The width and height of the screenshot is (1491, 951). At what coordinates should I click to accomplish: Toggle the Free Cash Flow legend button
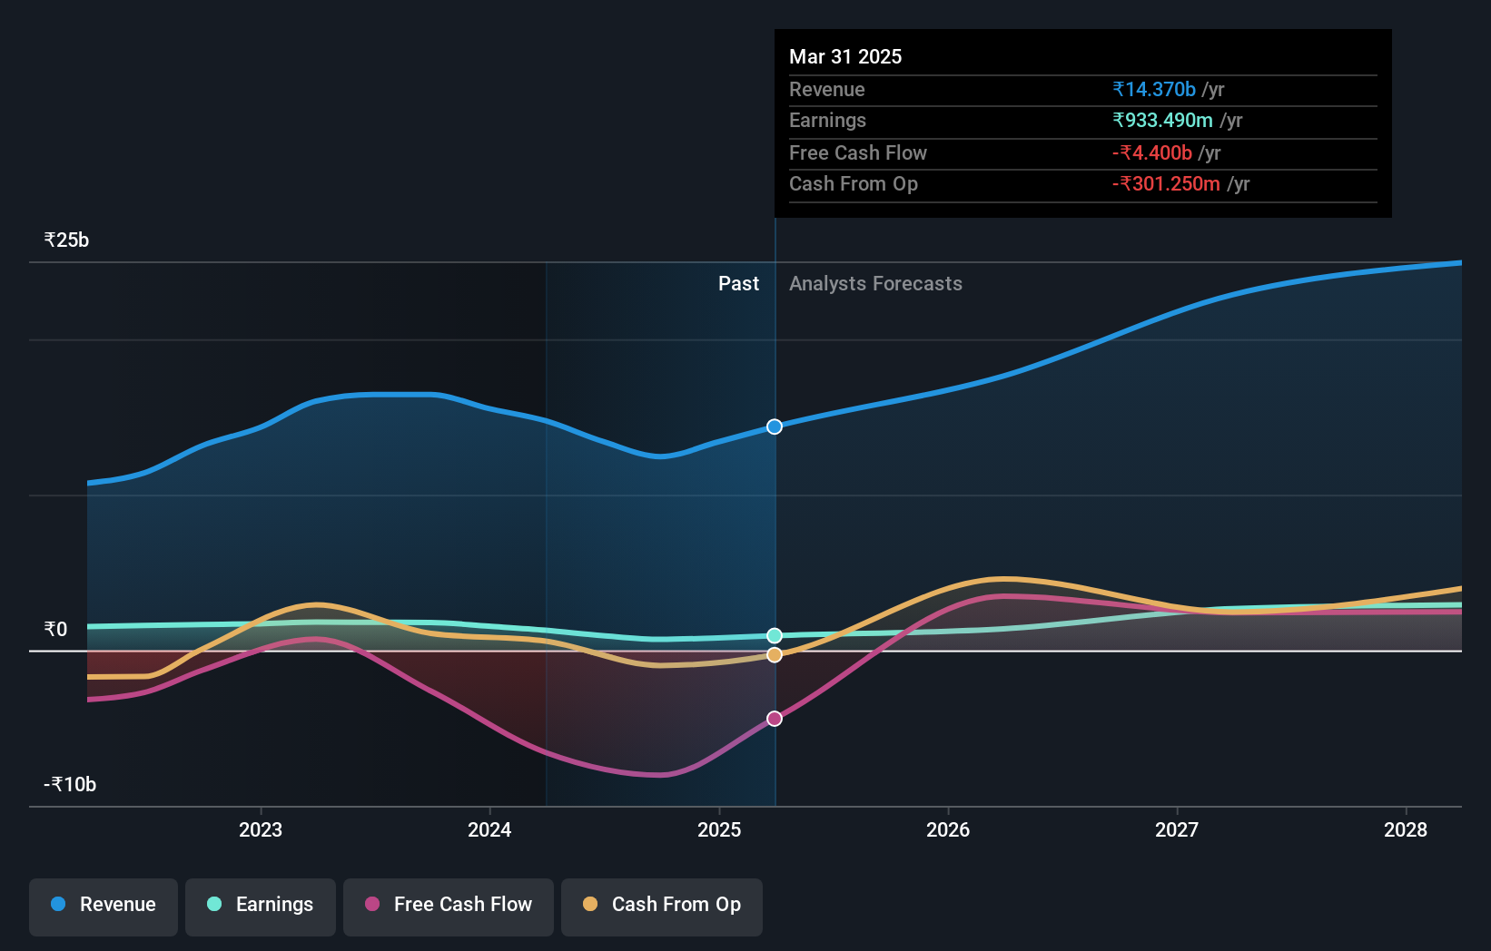click(449, 907)
